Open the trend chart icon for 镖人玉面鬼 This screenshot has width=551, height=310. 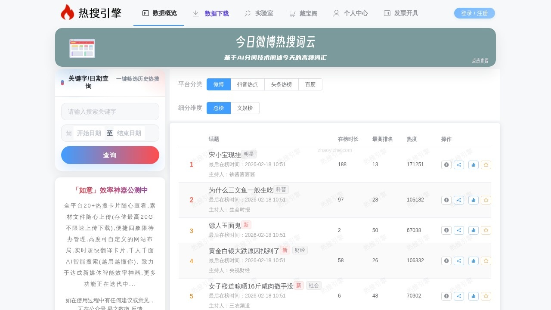tap(473, 230)
